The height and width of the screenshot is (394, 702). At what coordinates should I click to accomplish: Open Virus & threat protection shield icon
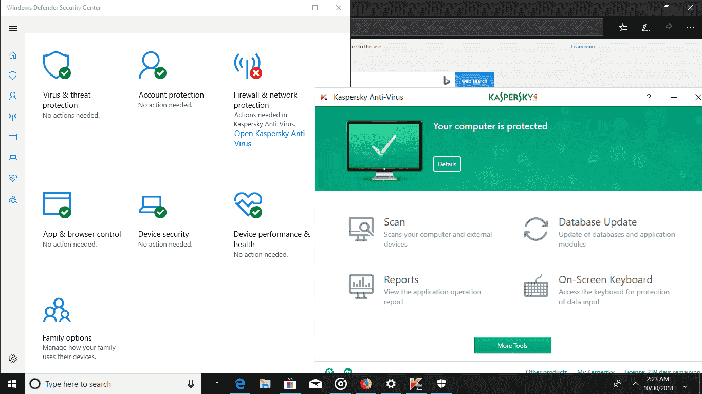[57, 65]
